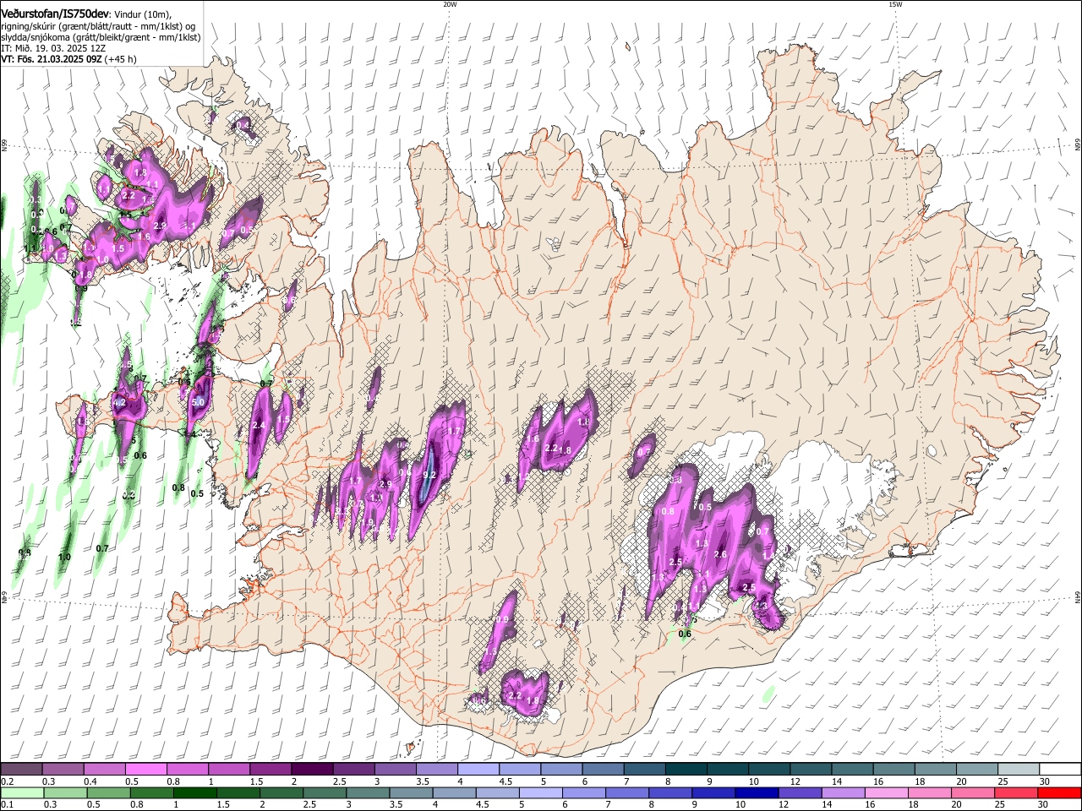Click the '20W' longitude label at top
This screenshot has width=1082, height=811.
coord(450,4)
